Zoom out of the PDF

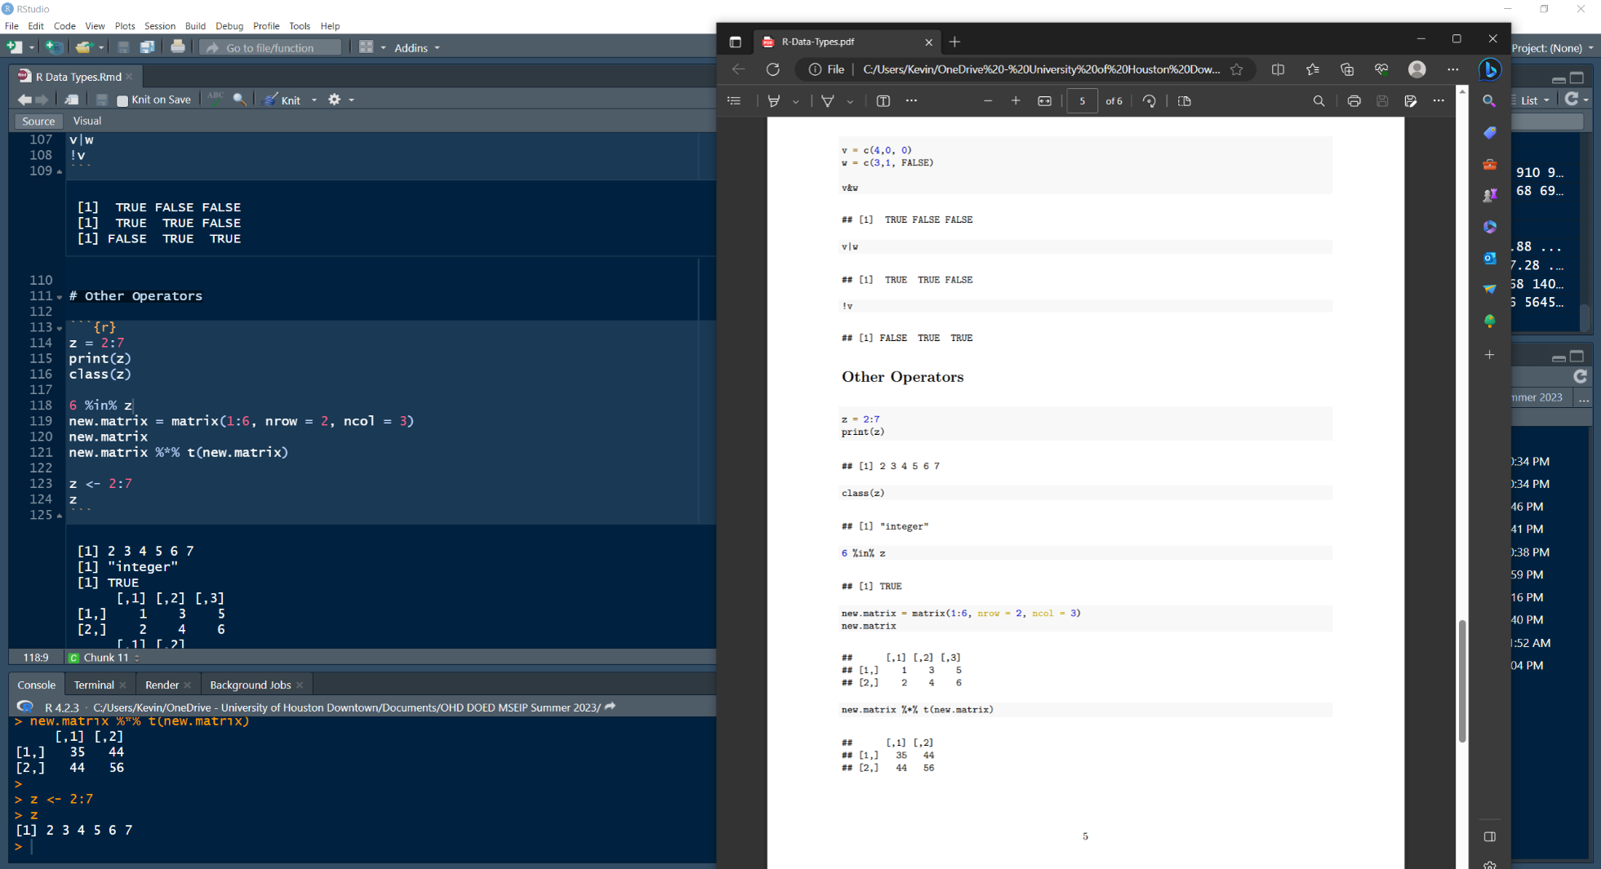coord(988,101)
